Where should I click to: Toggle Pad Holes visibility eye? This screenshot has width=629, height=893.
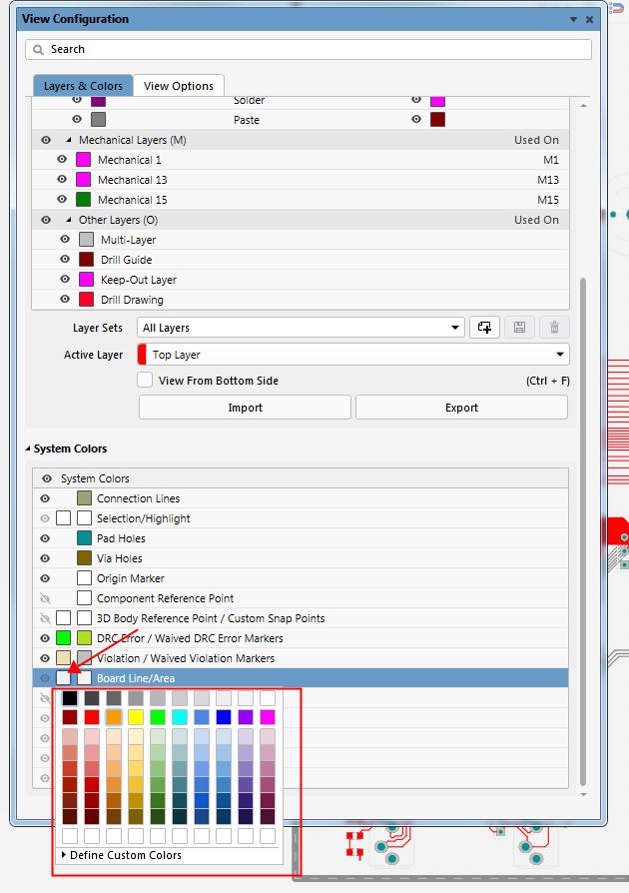point(45,538)
